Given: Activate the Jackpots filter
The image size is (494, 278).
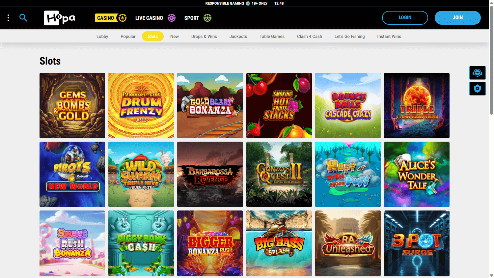Looking at the screenshot, I should point(238,36).
